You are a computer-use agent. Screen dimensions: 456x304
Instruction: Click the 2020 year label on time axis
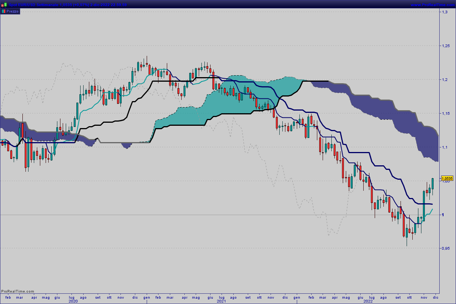[73, 301]
